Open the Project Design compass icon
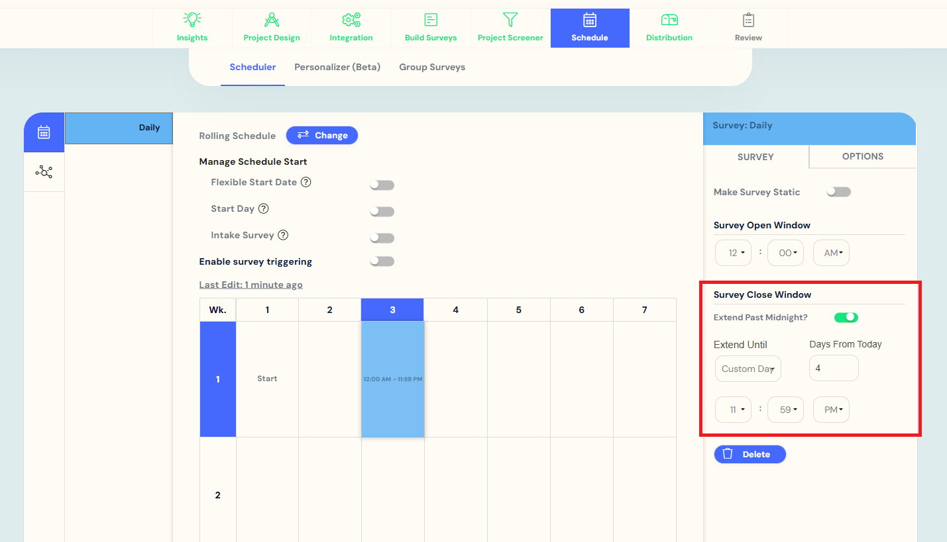Screen dimensions: 947x542 point(272,20)
